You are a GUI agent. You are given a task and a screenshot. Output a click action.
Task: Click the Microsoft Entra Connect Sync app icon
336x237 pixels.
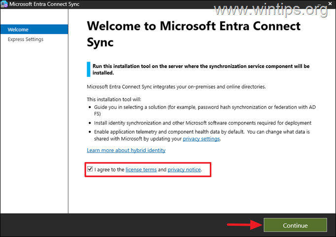point(4,4)
